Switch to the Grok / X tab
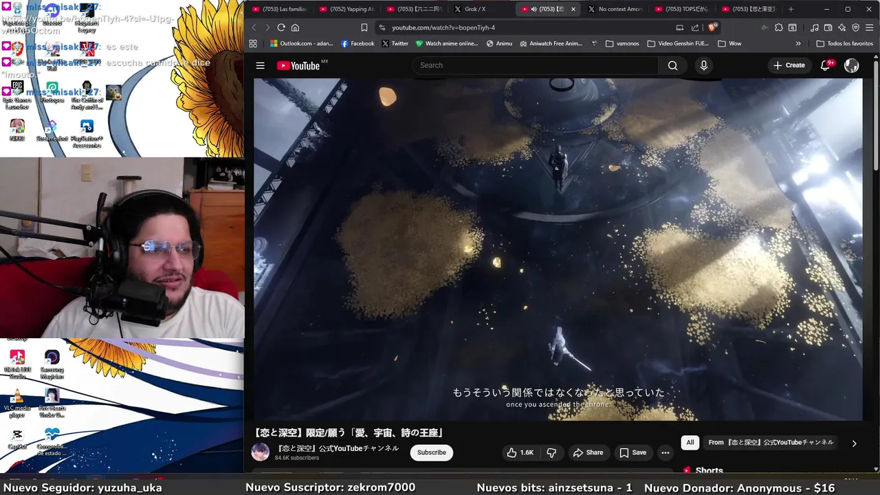The height and width of the screenshot is (495, 880). [481, 9]
